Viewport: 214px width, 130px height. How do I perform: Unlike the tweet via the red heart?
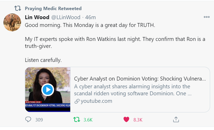126,120
